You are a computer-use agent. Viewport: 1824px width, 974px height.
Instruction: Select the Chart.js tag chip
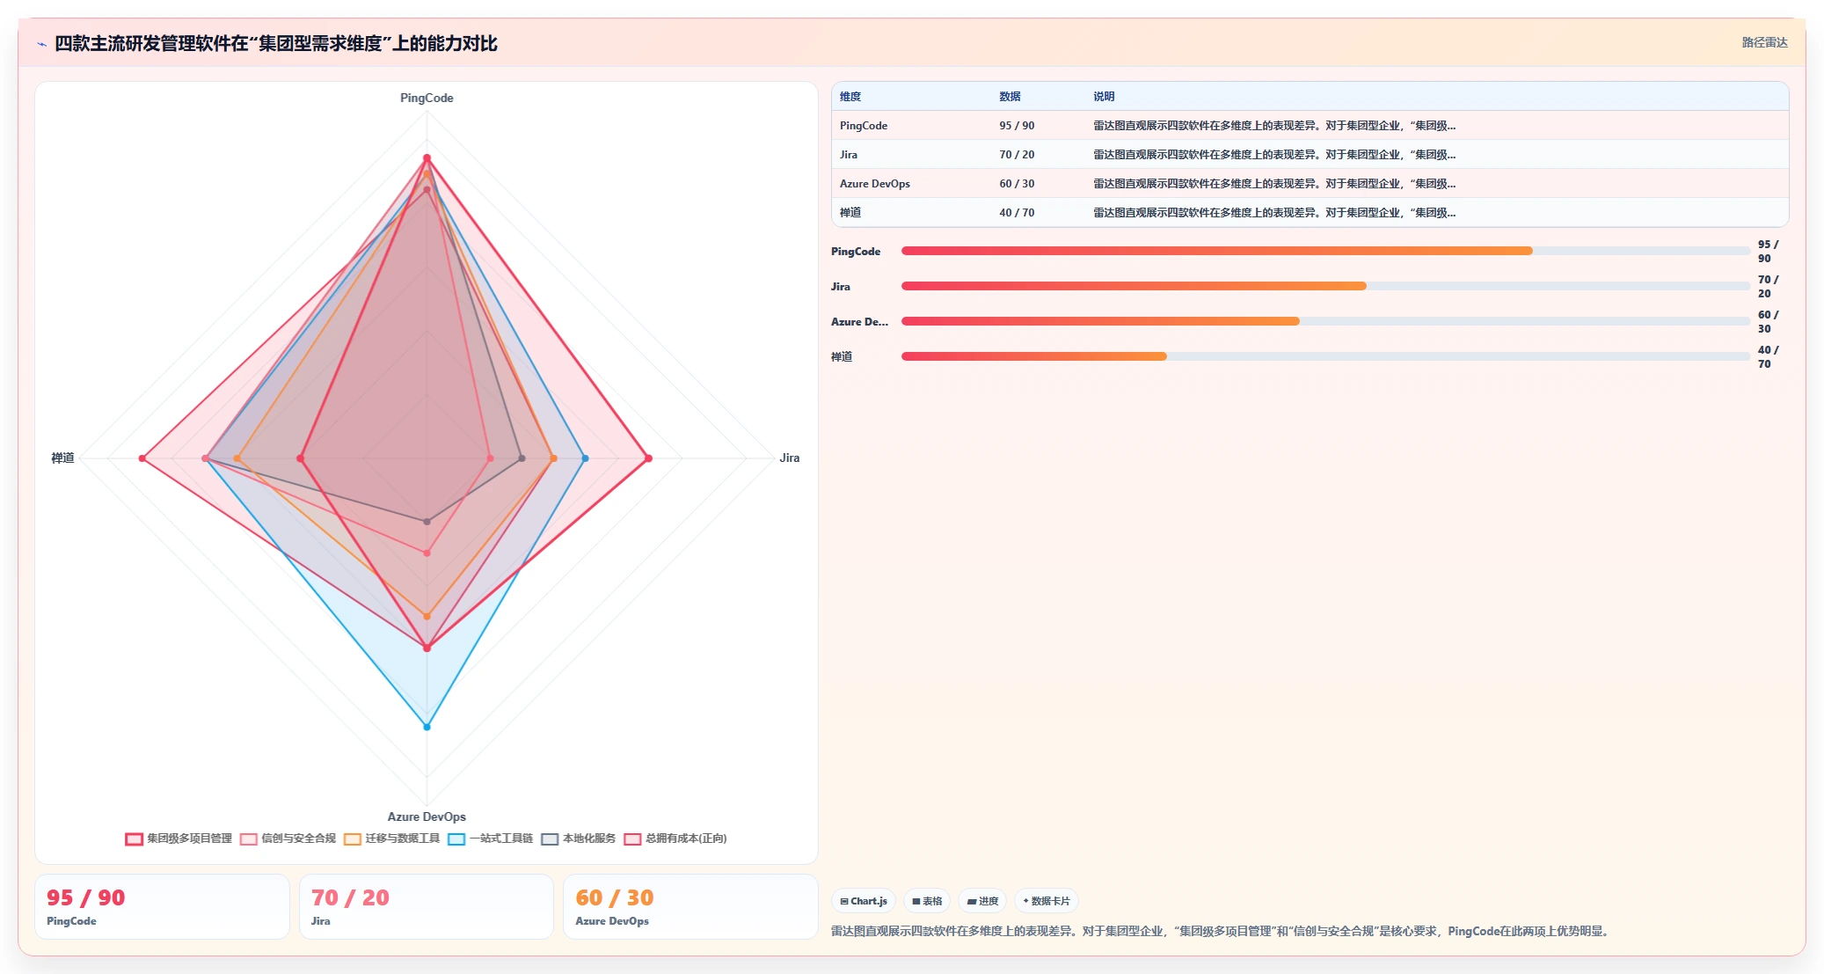tap(864, 901)
